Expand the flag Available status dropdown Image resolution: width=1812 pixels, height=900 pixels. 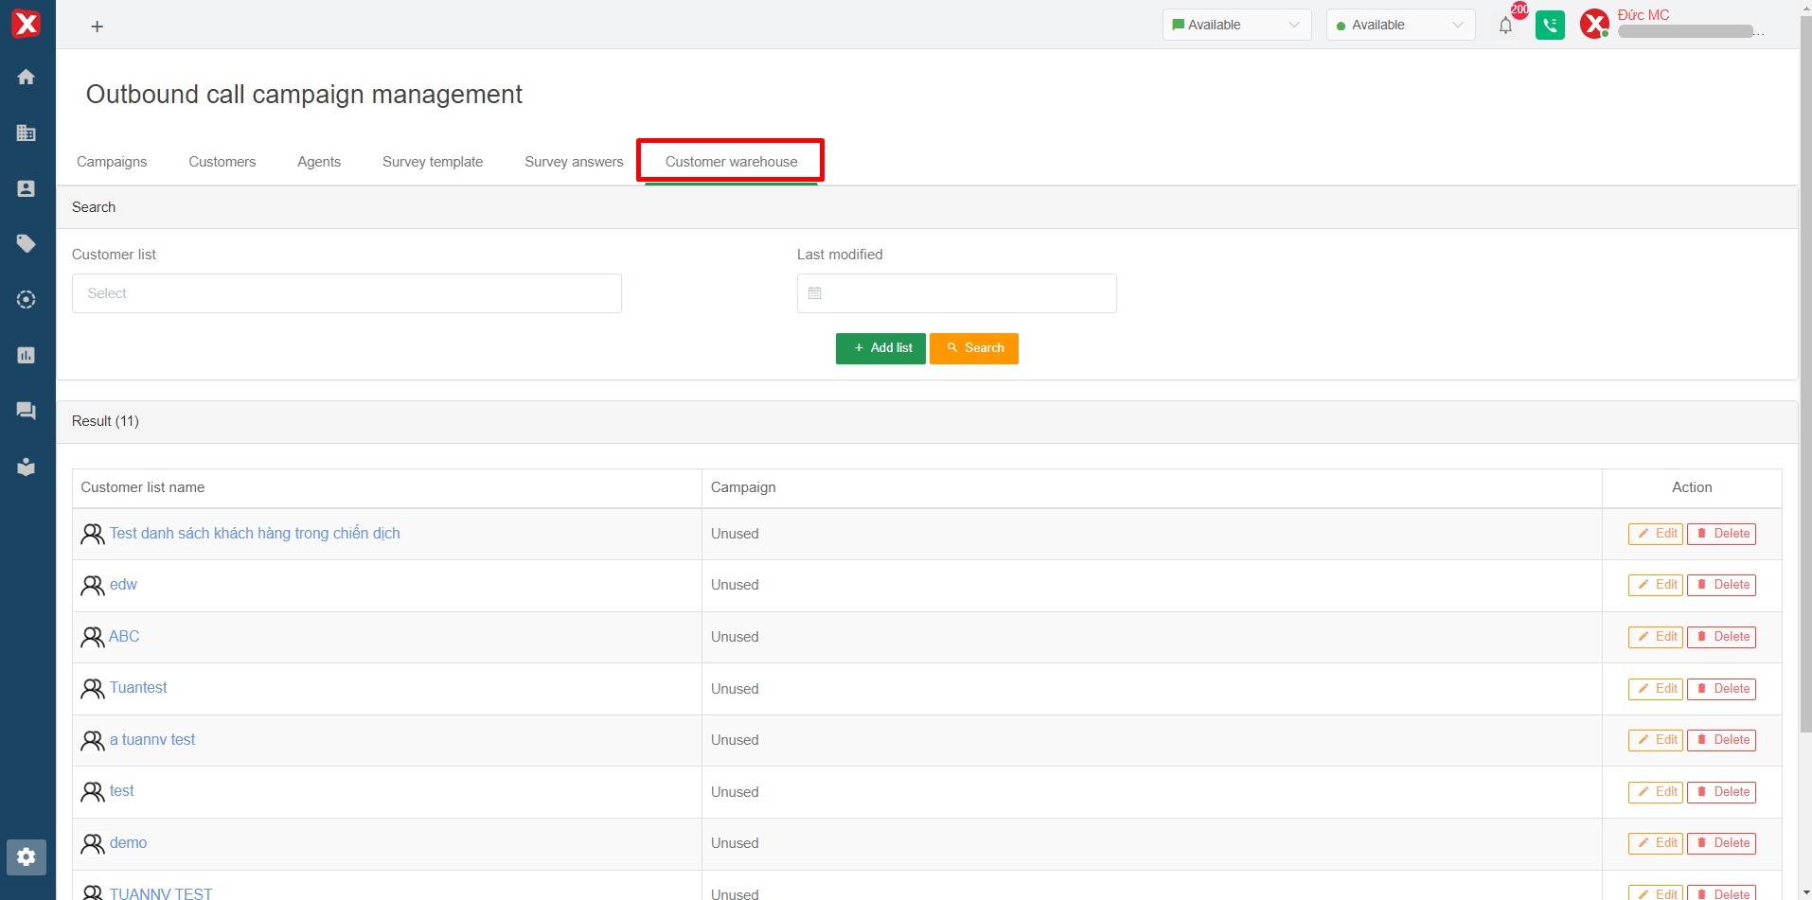click(x=1235, y=26)
